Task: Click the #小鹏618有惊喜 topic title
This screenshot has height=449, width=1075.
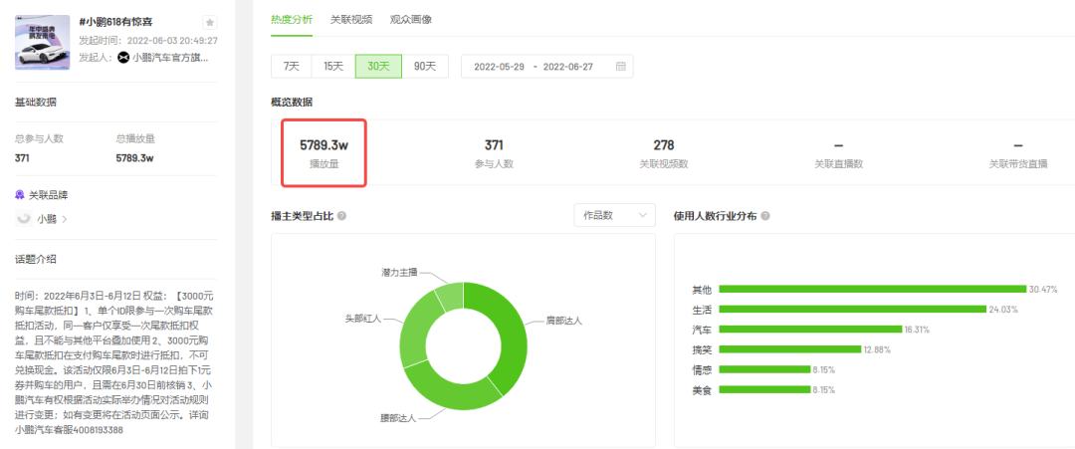Action: point(117,22)
